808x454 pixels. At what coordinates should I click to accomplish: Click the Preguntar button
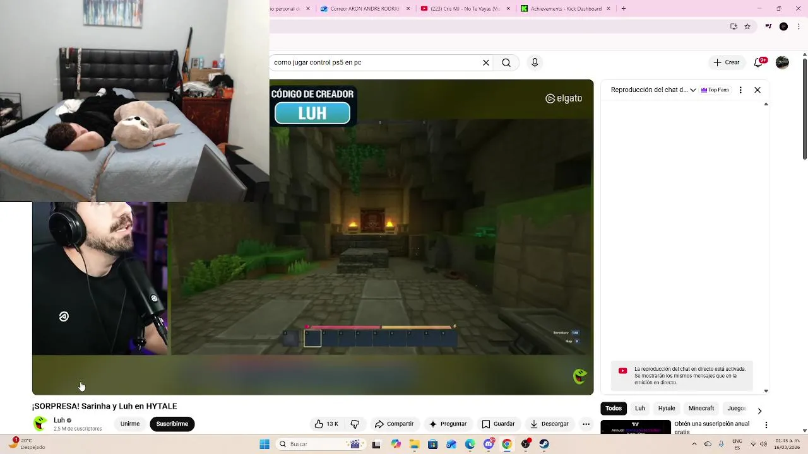pos(448,424)
